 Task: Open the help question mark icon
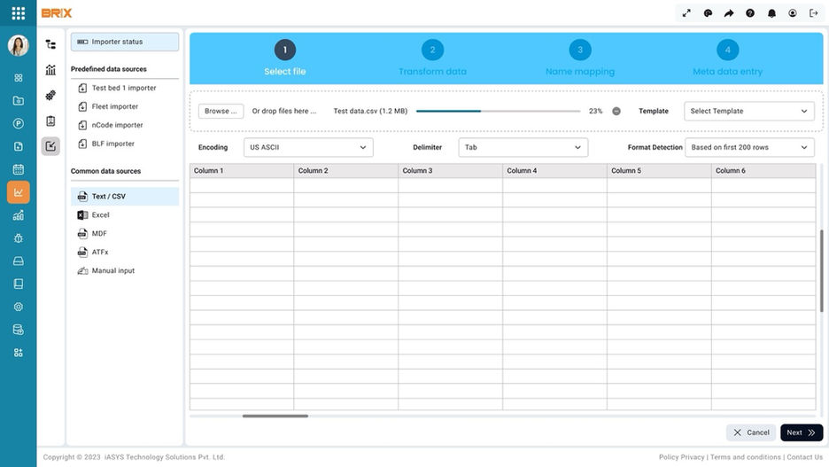[x=750, y=13]
